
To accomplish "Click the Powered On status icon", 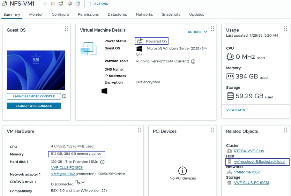I will click(x=140, y=41).
